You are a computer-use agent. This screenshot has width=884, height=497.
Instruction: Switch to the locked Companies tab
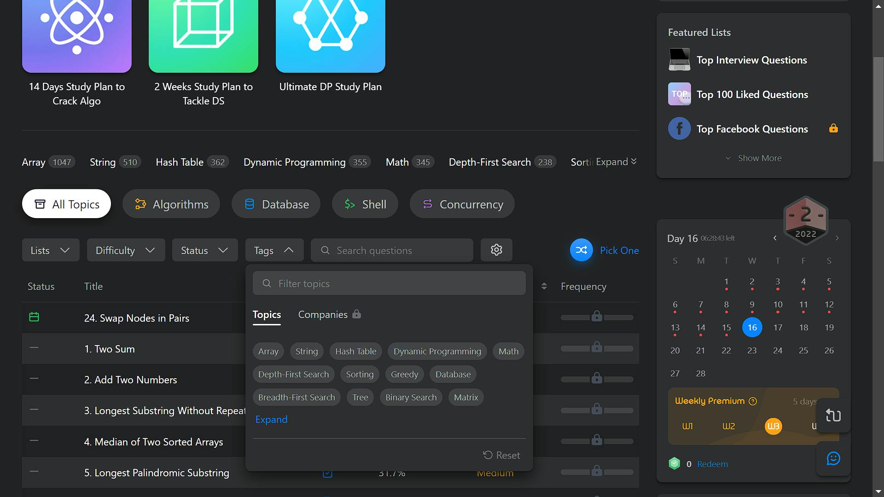click(329, 315)
